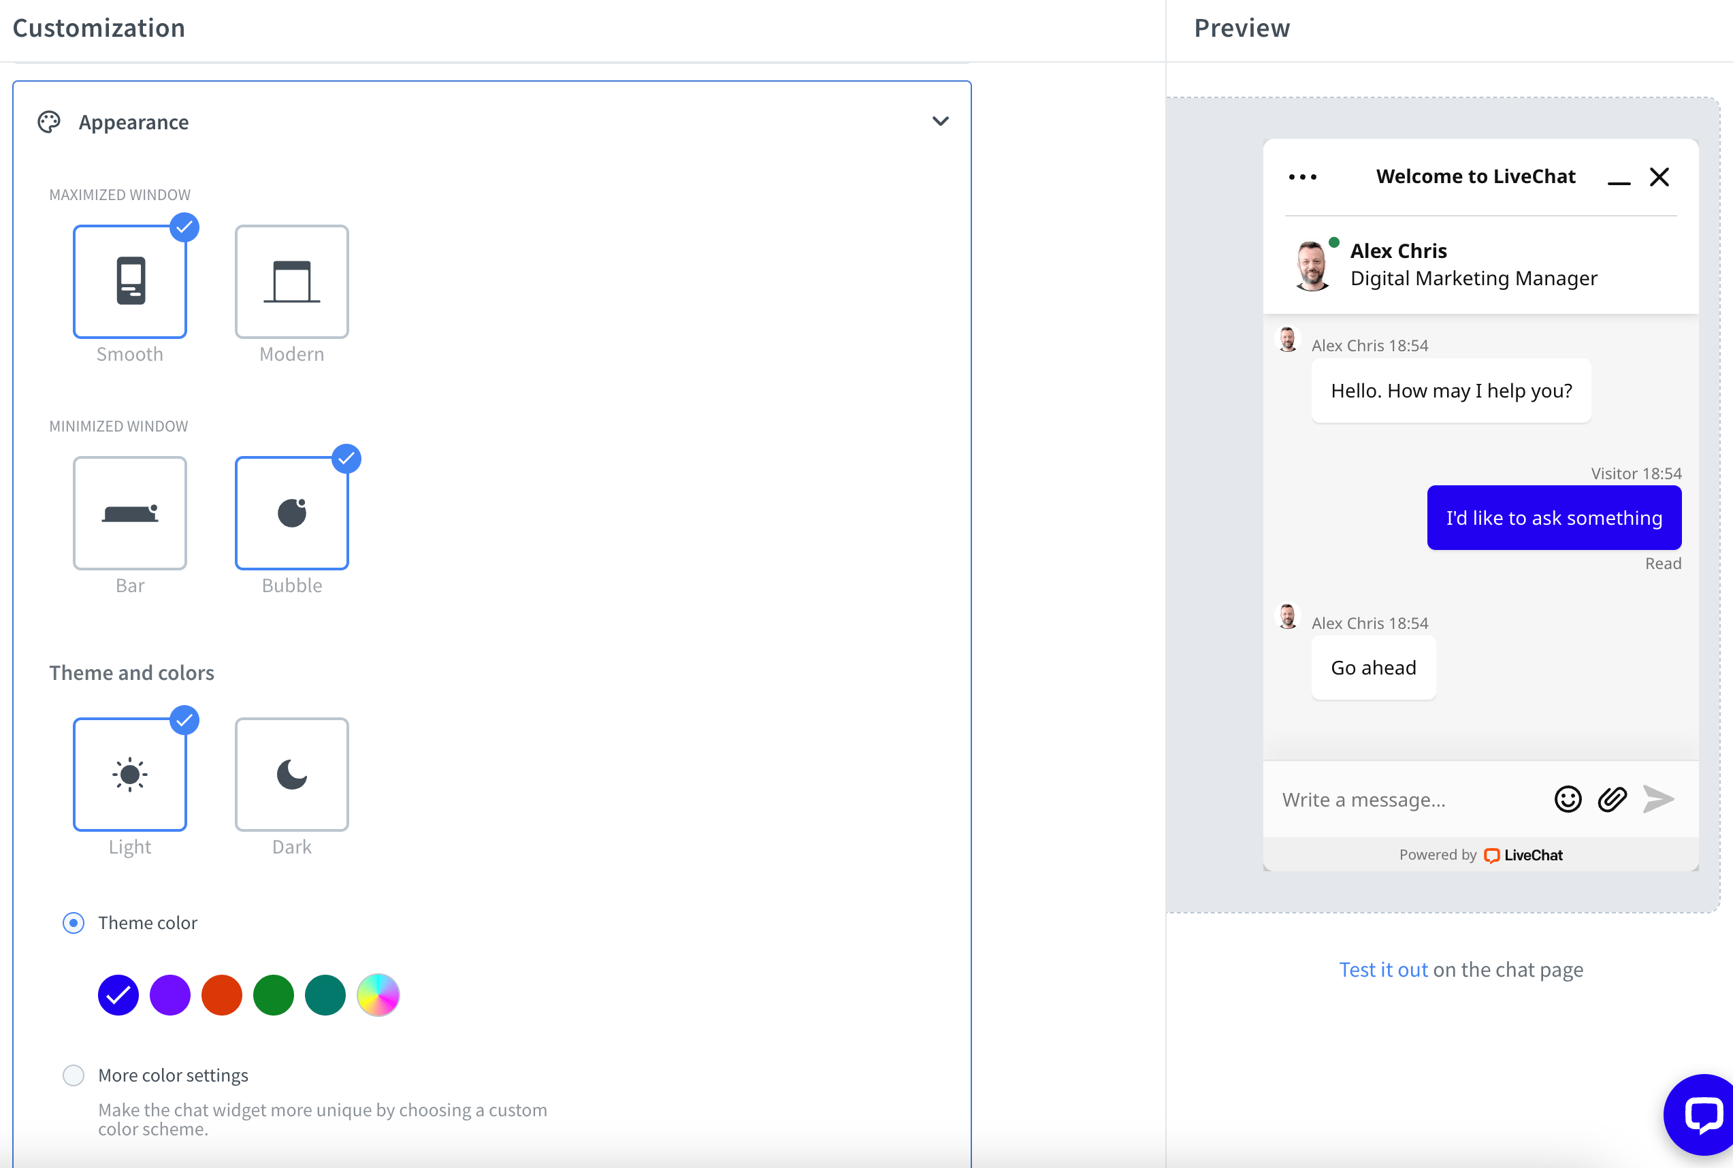Open the LiveChat floating chat bubble

1701,1115
